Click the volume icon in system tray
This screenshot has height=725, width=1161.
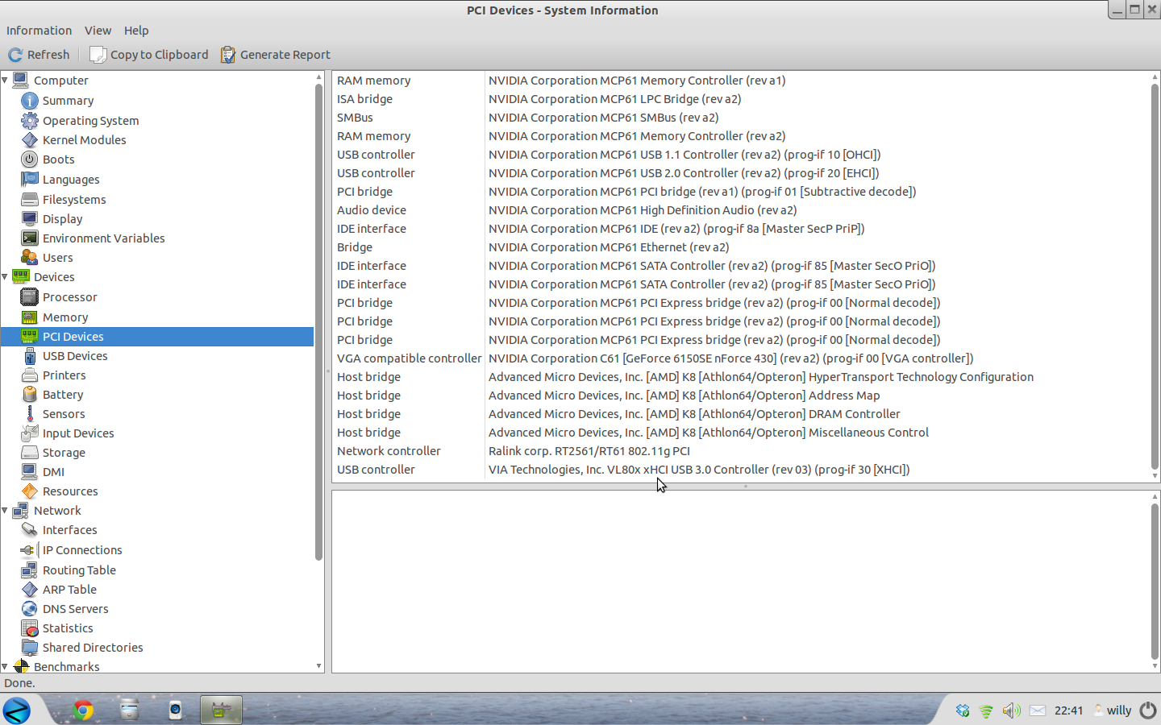(x=1010, y=710)
